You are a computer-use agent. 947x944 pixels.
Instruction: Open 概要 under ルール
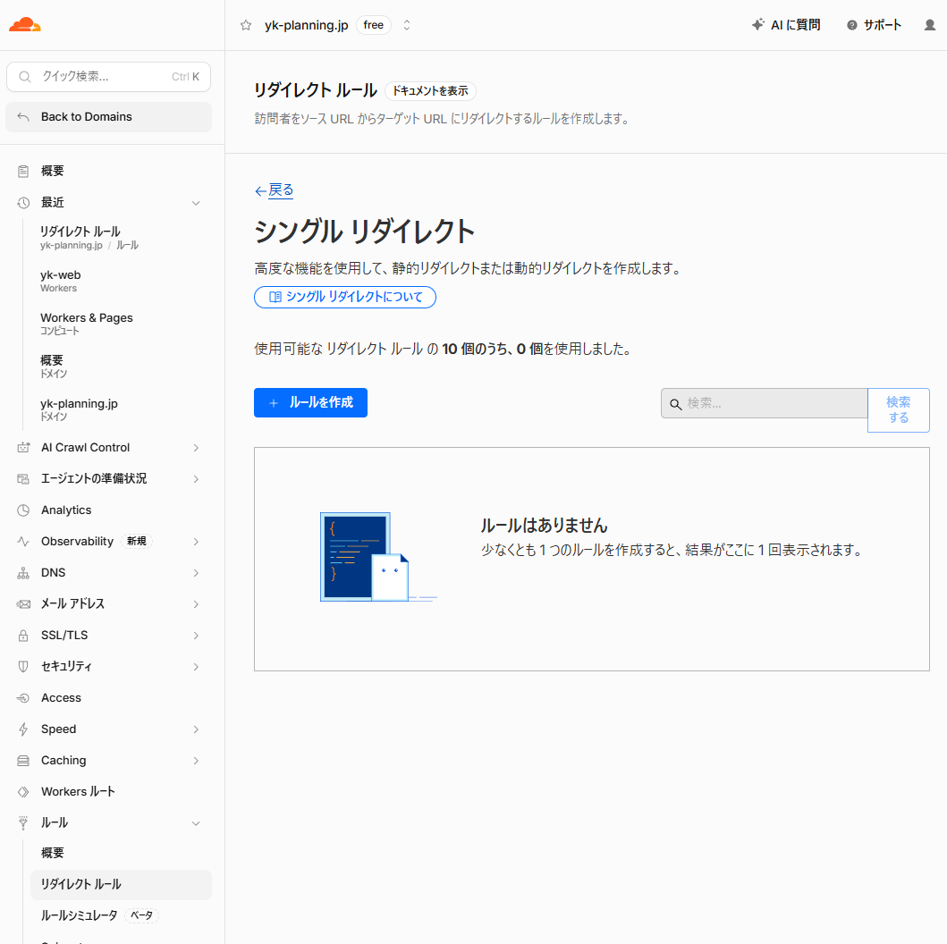(x=53, y=854)
